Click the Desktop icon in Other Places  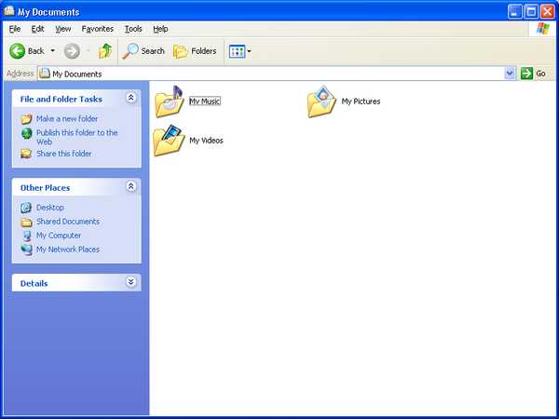pos(26,208)
